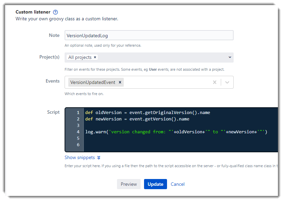Select the VersionUpdatedEvent chip label

tap(93, 82)
